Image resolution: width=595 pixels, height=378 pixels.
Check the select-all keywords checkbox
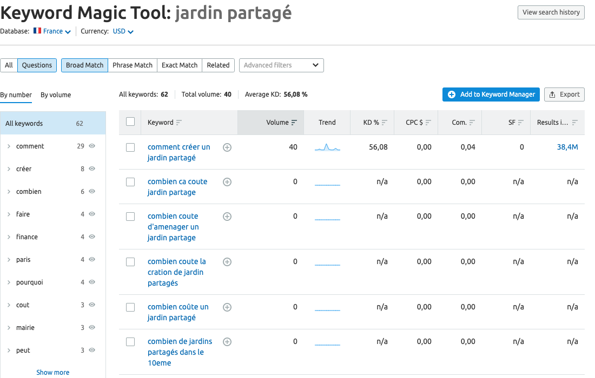(x=130, y=122)
